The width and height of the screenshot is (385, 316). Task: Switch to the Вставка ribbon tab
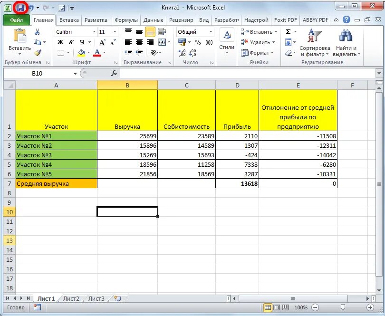[69, 20]
